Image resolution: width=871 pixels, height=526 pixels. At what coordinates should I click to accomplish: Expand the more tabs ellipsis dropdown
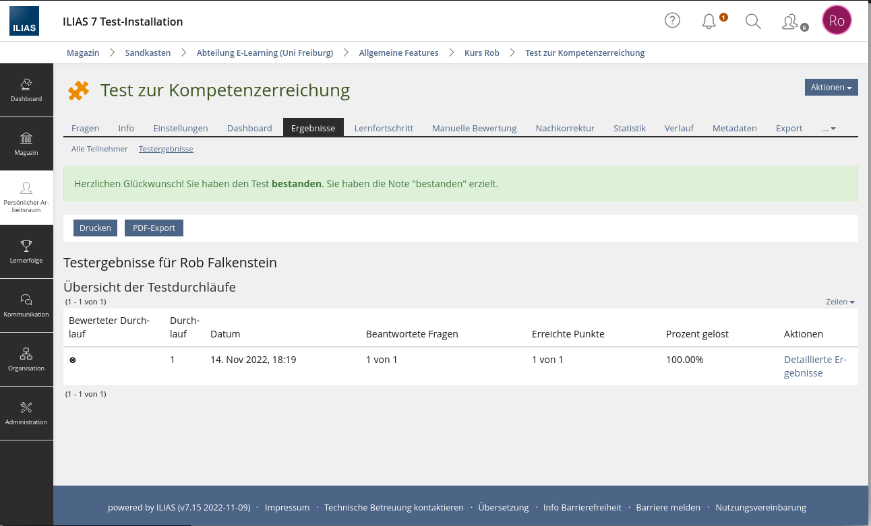(829, 128)
